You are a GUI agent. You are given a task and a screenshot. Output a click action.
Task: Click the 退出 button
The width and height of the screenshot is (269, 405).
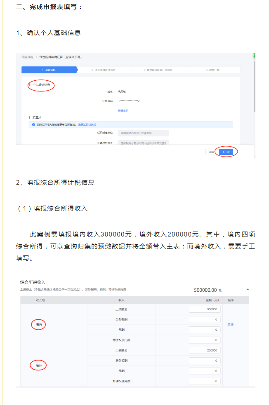[211, 152]
